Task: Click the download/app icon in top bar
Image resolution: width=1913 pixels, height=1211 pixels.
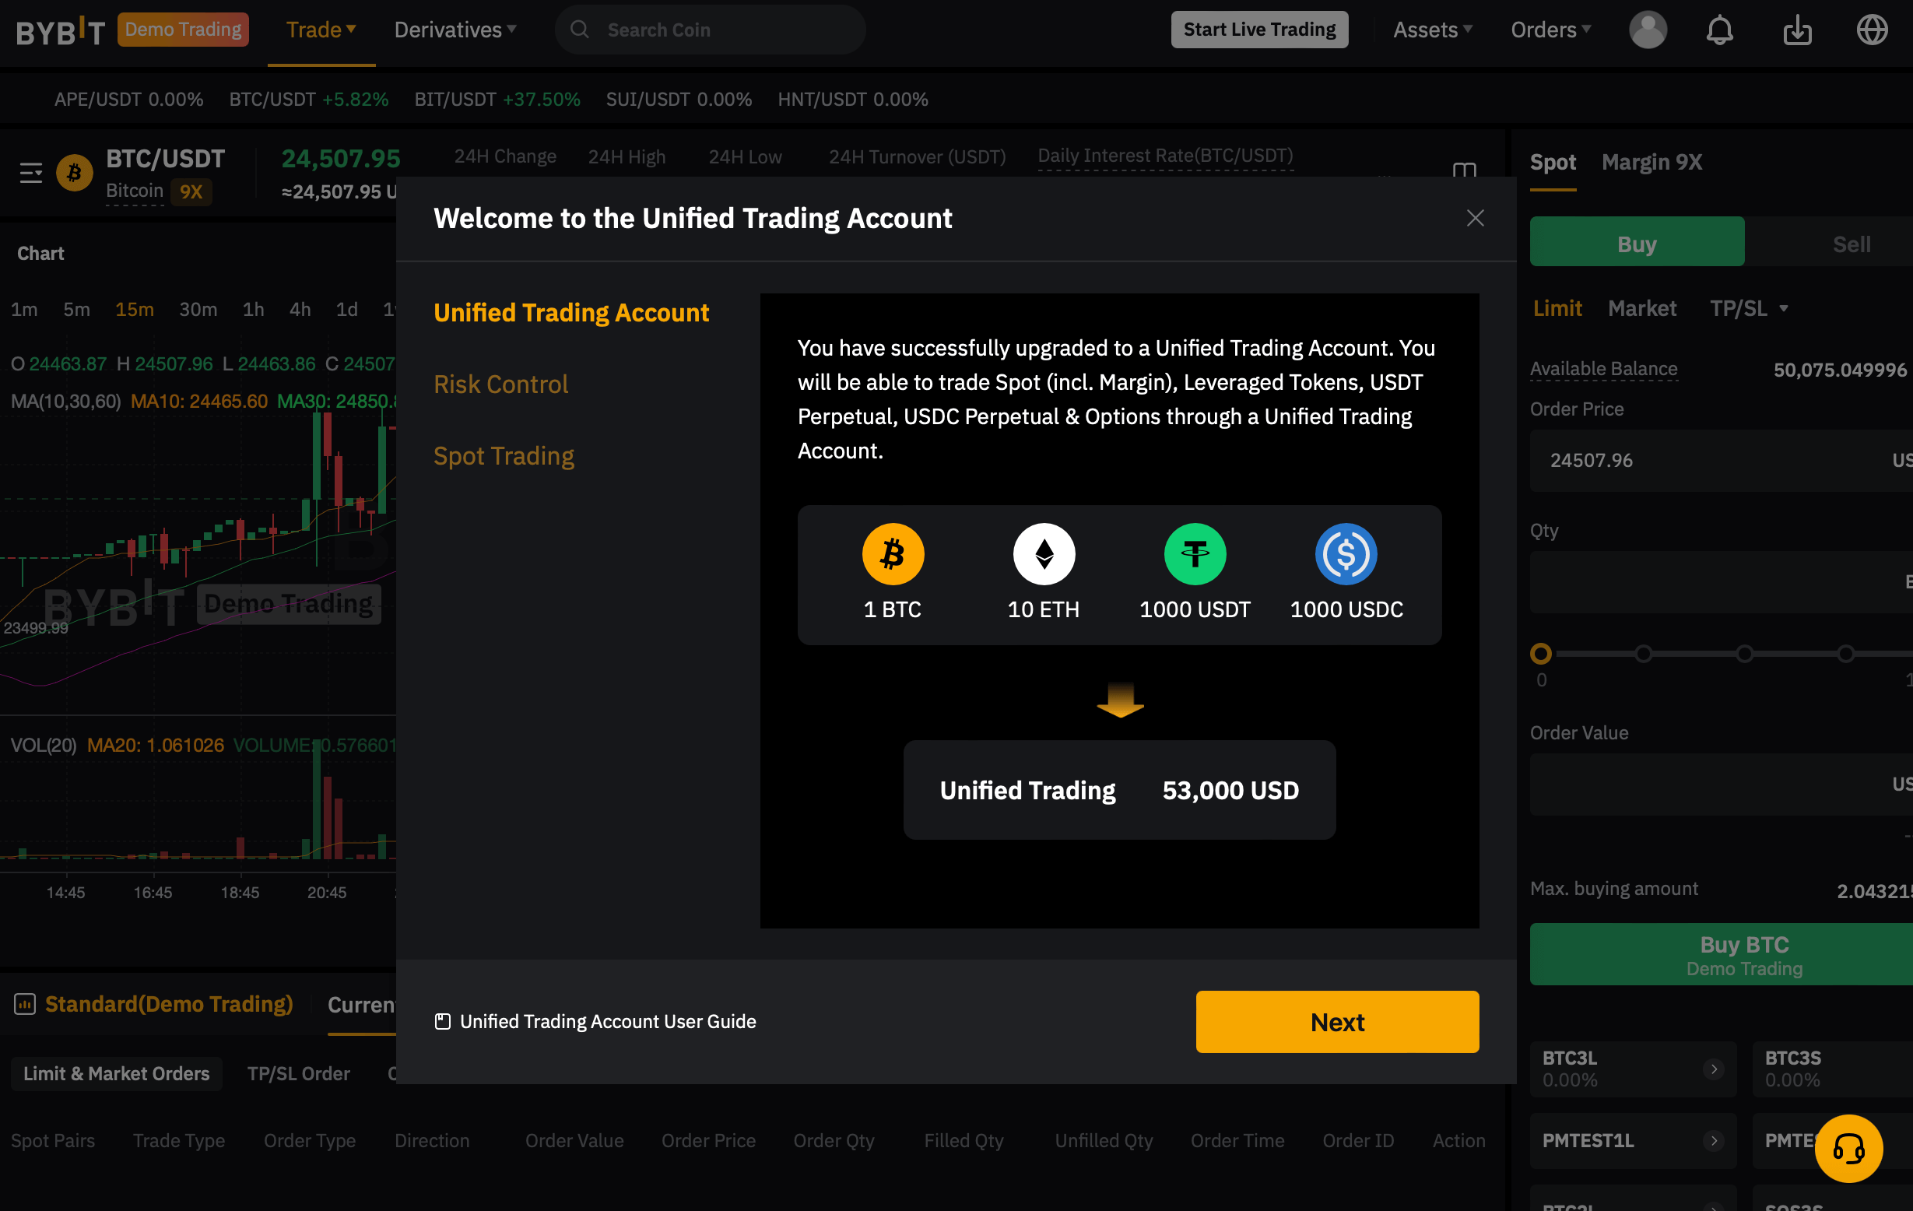Action: click(x=1797, y=30)
